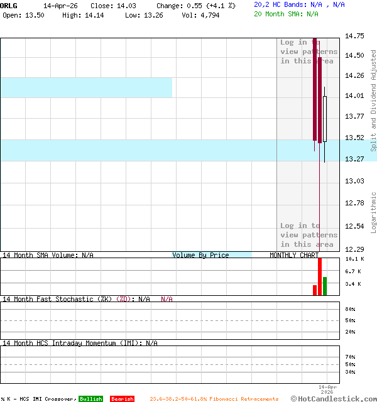This screenshot has height=402, width=377.
Task: Open the HotCandlestick.com link
Action: (334, 398)
